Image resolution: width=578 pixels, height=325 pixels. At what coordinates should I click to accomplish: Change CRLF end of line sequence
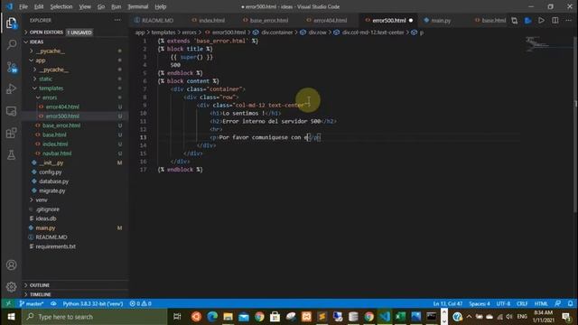[522, 303]
